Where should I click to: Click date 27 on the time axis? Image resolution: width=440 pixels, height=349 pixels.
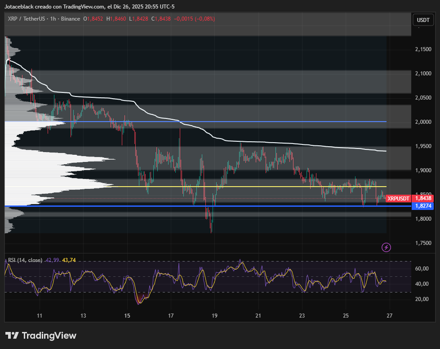coord(389,316)
